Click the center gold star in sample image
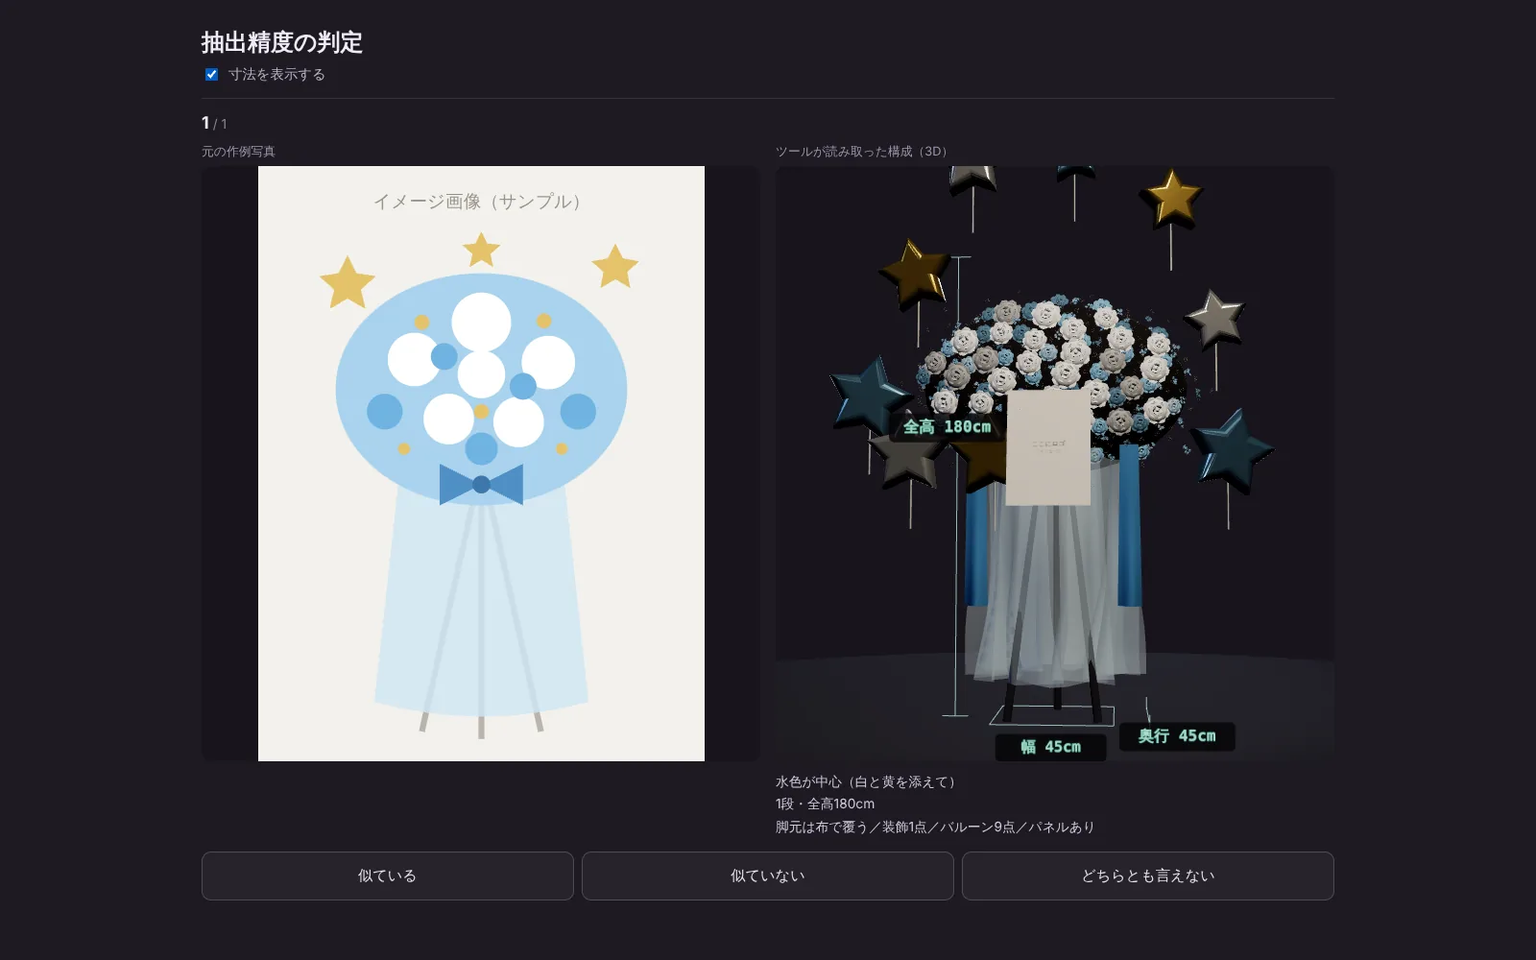 (x=481, y=251)
